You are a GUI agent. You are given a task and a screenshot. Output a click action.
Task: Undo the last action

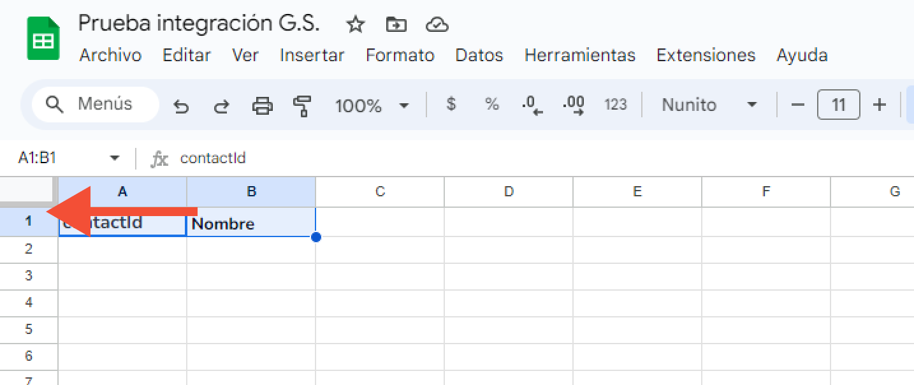tap(182, 106)
